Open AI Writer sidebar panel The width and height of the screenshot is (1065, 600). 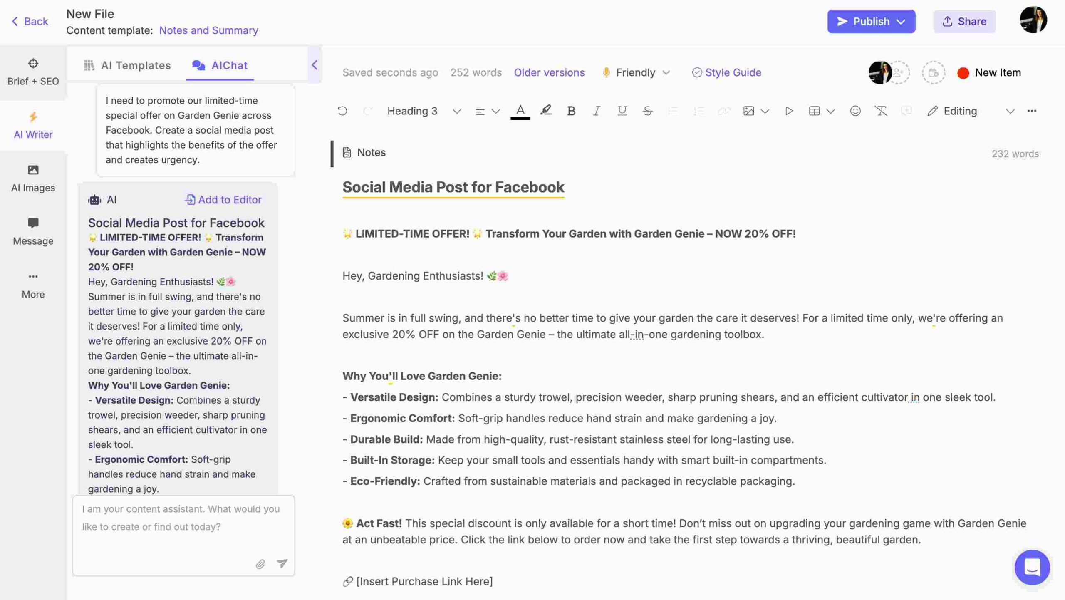point(33,125)
